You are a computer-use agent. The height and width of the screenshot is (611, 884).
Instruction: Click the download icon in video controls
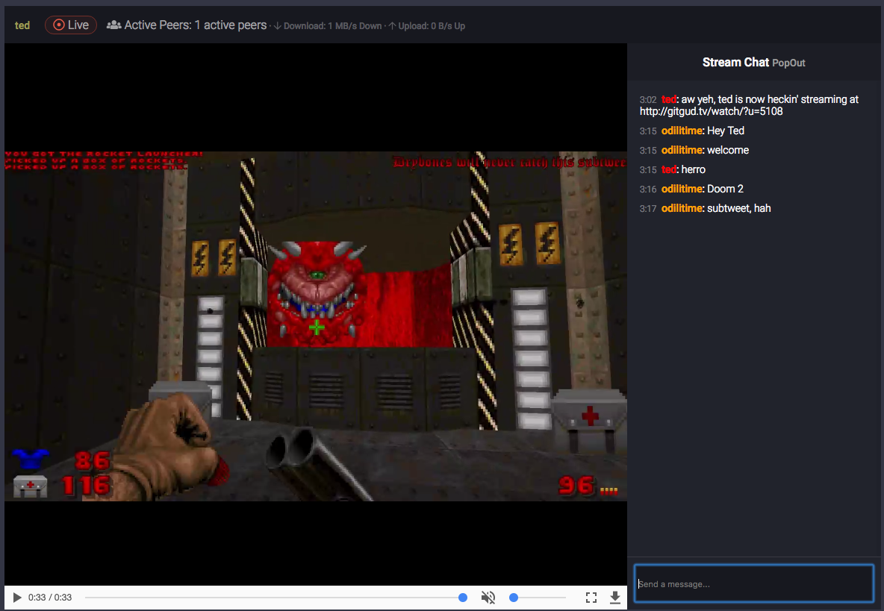coord(615,598)
